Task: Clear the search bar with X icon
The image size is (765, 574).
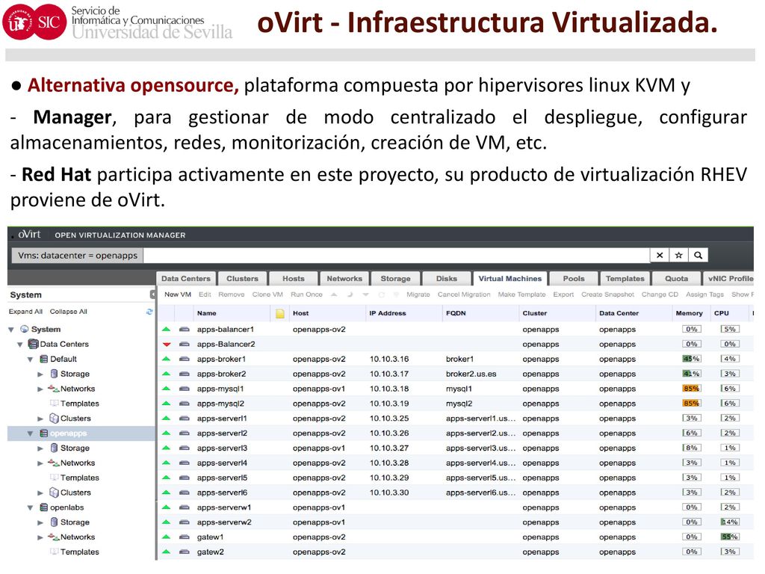Action: point(660,256)
